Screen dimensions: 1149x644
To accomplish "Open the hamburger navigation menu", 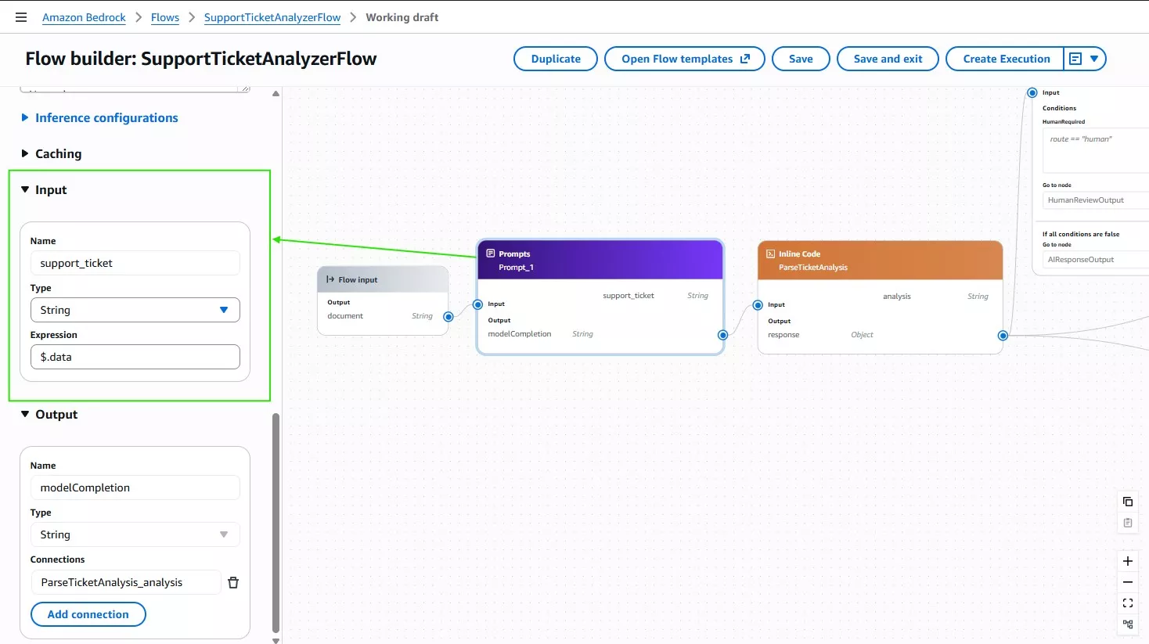I will [21, 17].
